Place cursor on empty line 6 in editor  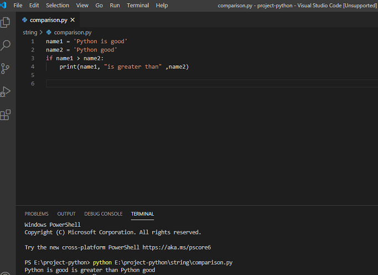point(211,84)
